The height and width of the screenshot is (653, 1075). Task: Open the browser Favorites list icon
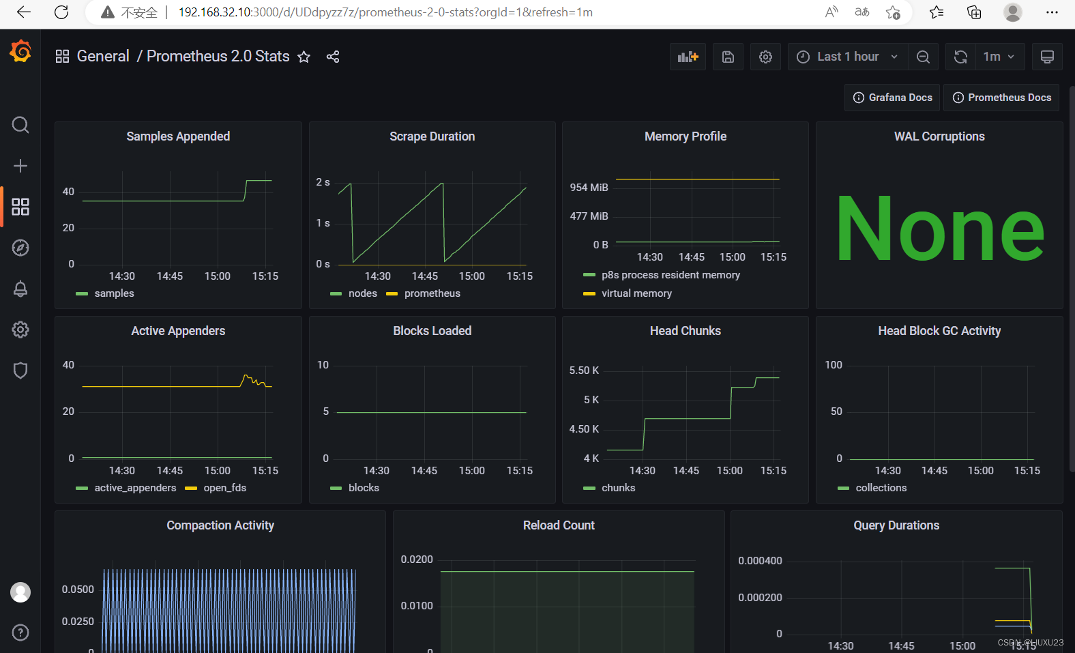point(937,12)
